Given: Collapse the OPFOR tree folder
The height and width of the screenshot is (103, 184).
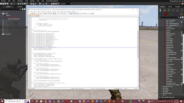Looking at the screenshot, I should 1,14.
